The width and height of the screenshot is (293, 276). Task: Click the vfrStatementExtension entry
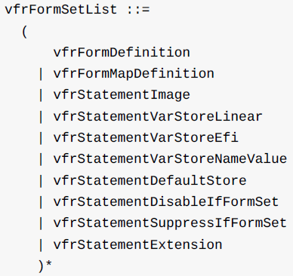click(x=137, y=244)
